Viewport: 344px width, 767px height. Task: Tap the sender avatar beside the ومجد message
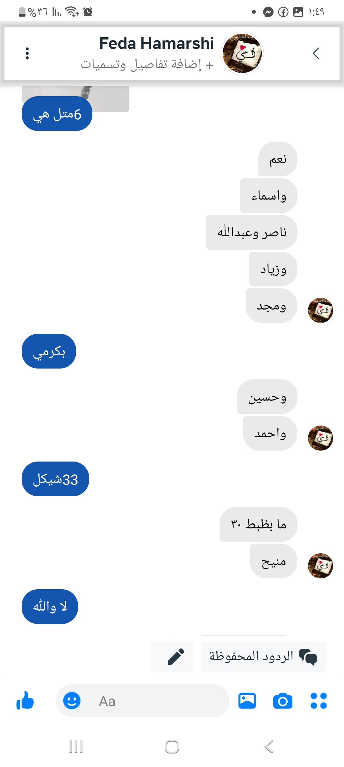pos(320,310)
